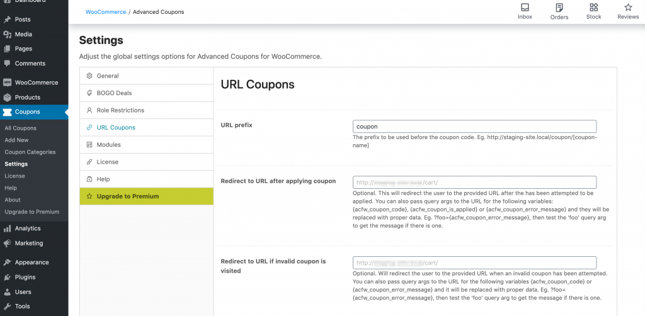Viewport: 645px width, 316px height.
Task: Open the Reviews star icon
Action: (628, 8)
